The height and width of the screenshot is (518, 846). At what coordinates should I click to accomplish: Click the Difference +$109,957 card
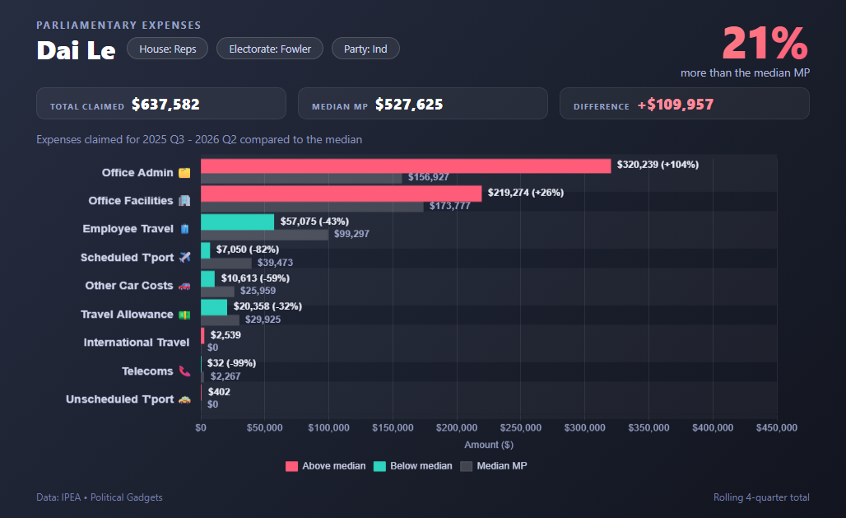click(x=684, y=104)
